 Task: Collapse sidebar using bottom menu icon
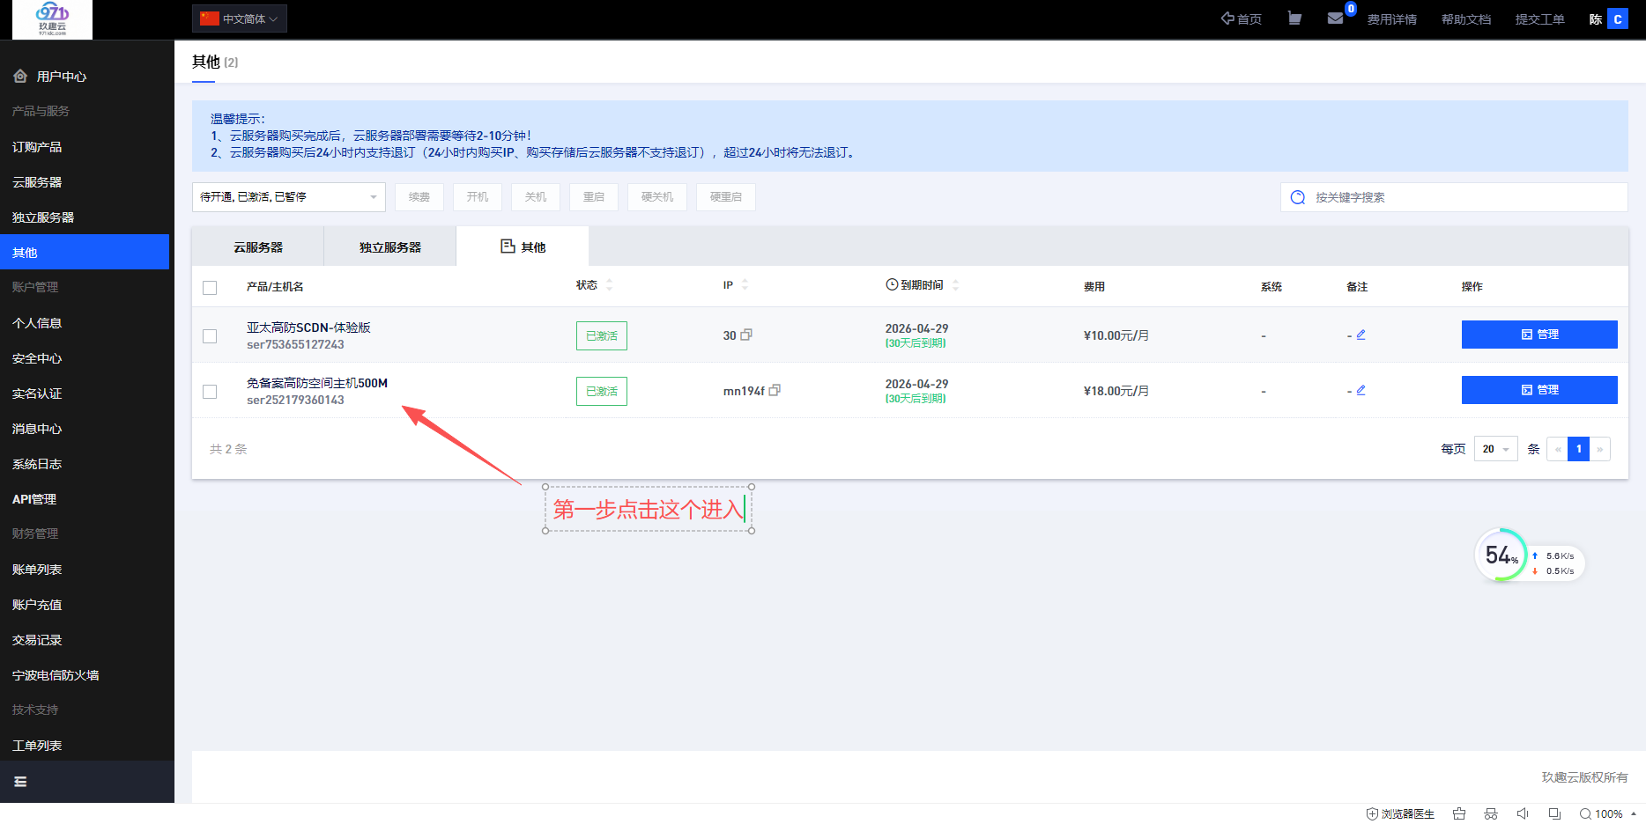point(20,782)
